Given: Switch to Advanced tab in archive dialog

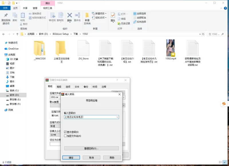Looking at the screenshot, I should (59, 87).
